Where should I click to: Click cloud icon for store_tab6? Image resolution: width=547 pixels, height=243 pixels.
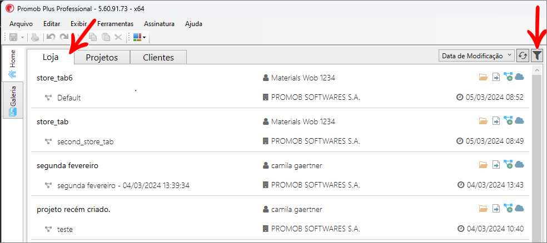click(519, 77)
